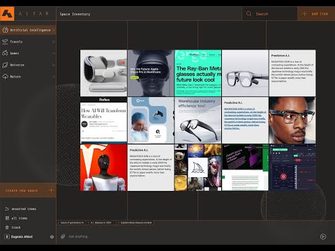335x251 pixels.
Task: Click the ALTAR wordmark text
Action: 33,14
